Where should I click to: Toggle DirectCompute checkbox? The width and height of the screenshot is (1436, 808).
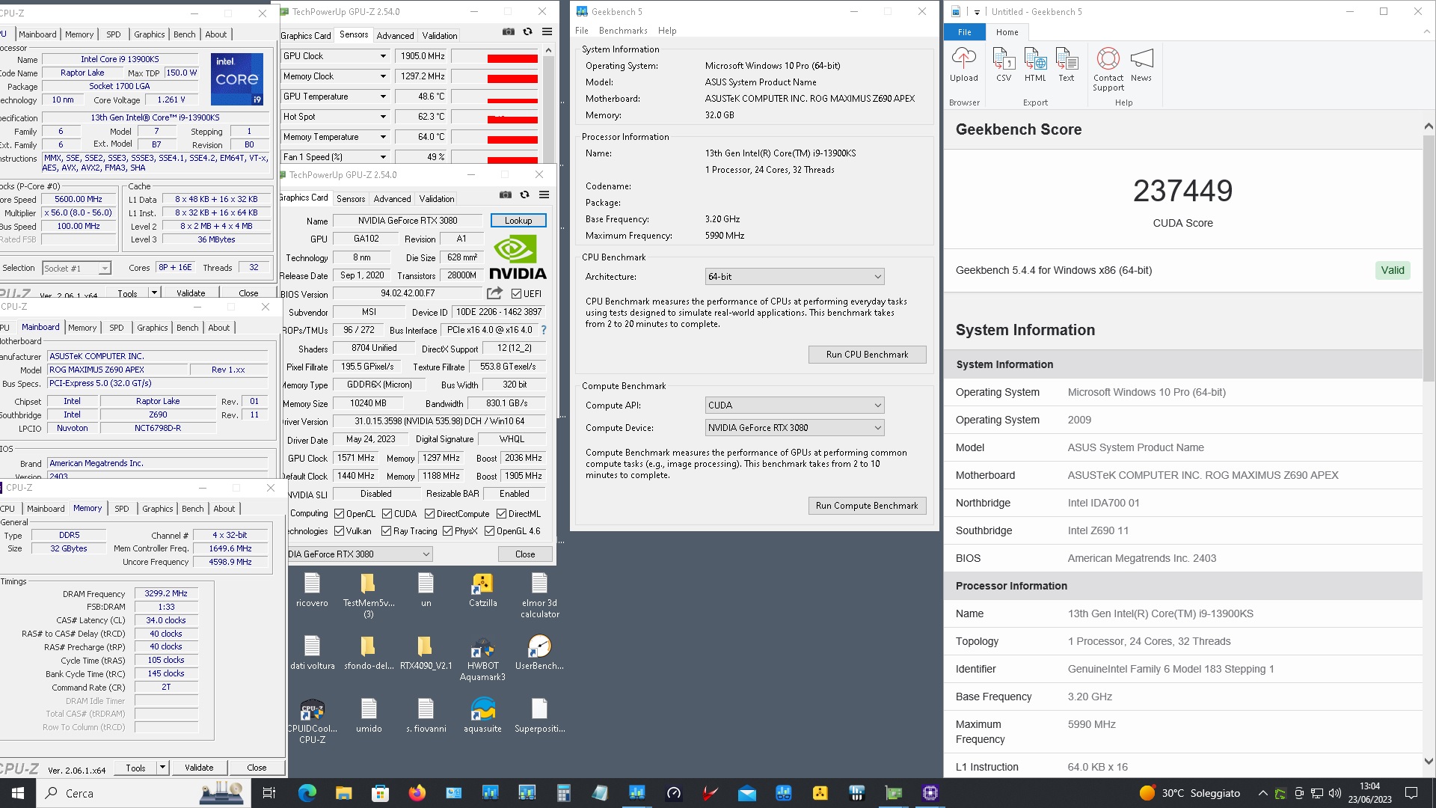[x=429, y=514]
